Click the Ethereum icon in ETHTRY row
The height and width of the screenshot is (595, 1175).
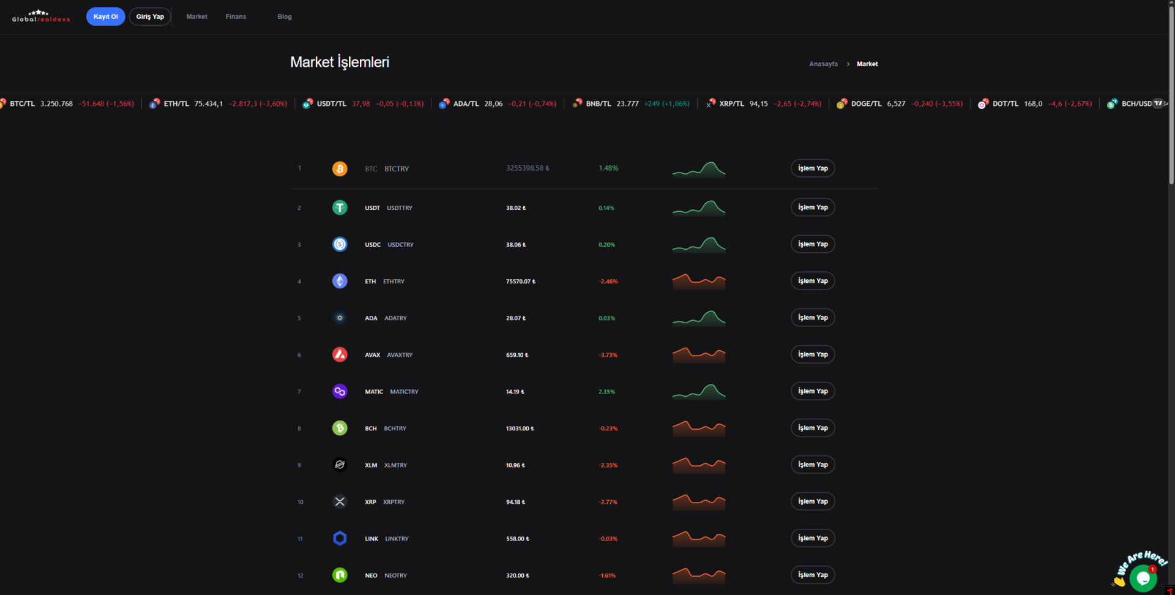click(340, 281)
